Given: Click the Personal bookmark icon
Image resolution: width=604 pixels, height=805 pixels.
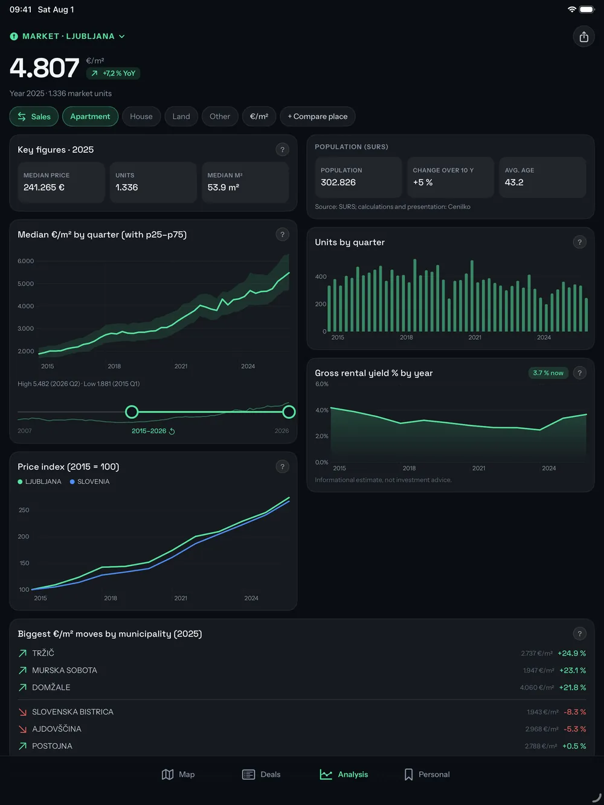Looking at the screenshot, I should (x=408, y=774).
